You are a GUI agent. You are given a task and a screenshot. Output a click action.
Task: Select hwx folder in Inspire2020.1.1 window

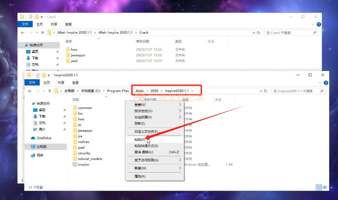(81, 119)
